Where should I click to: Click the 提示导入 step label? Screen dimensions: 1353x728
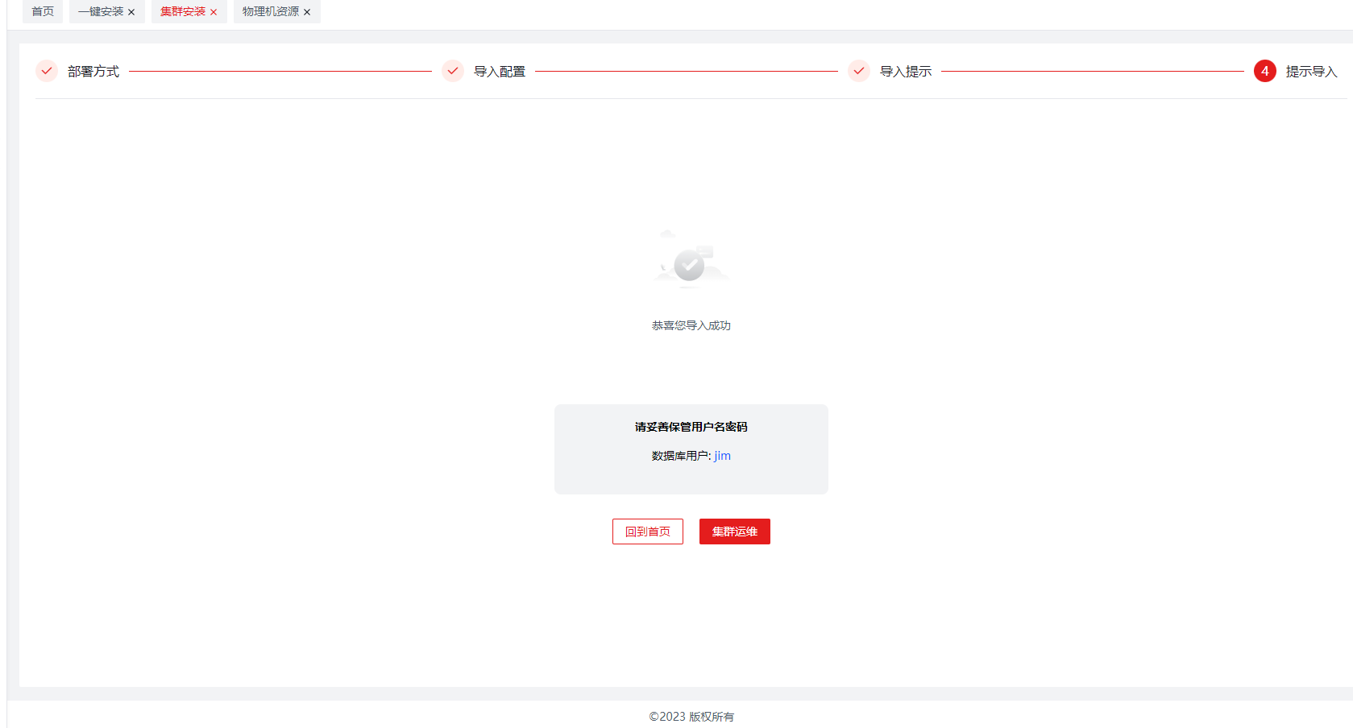click(x=1311, y=72)
